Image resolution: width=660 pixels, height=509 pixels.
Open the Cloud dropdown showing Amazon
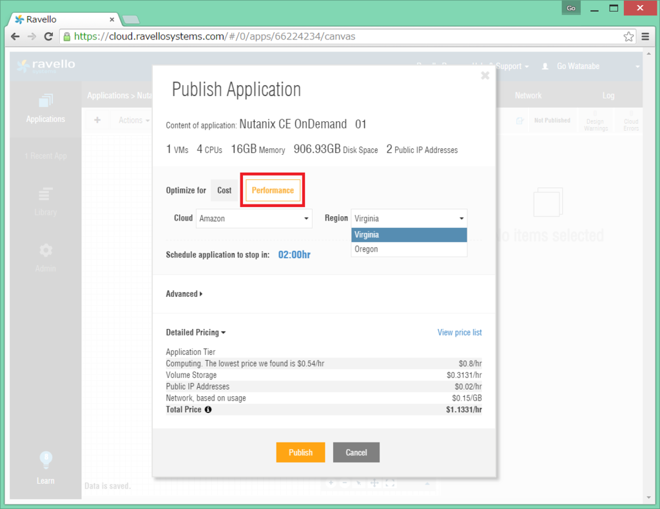[x=254, y=218]
